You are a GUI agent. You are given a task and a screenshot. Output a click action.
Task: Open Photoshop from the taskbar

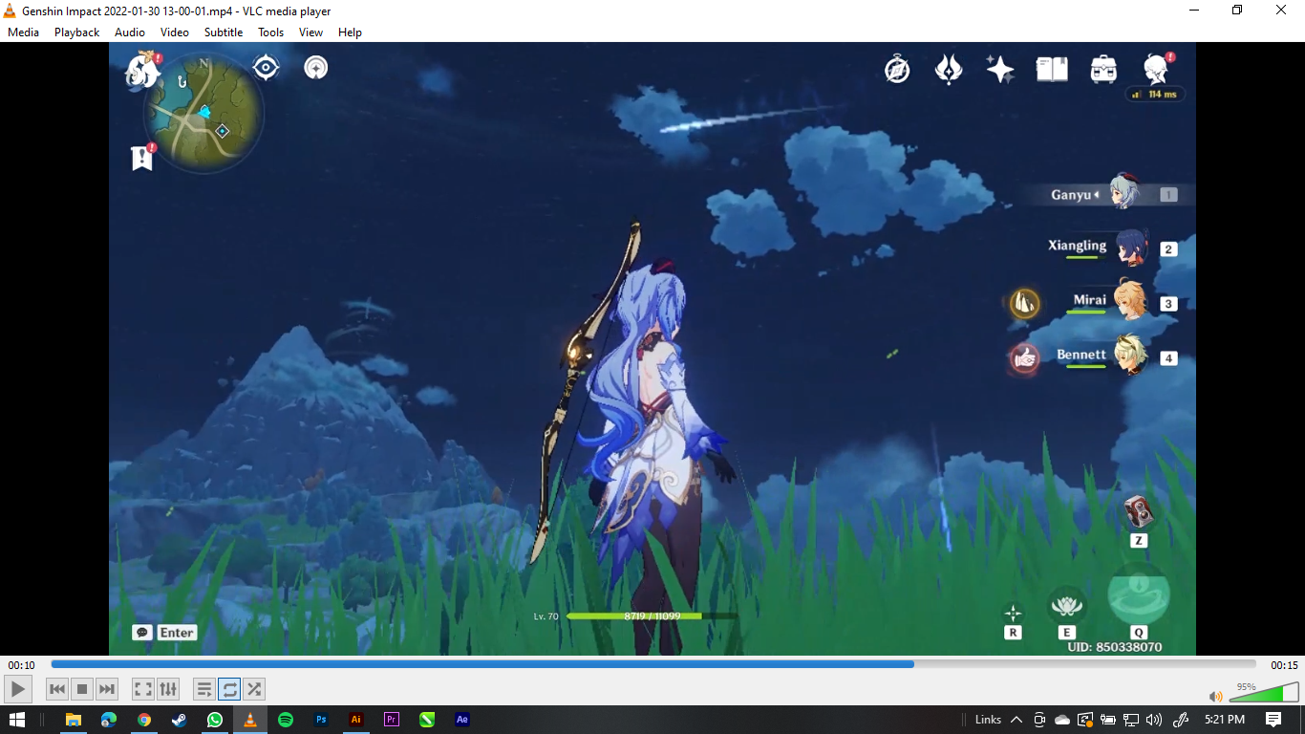[321, 720]
